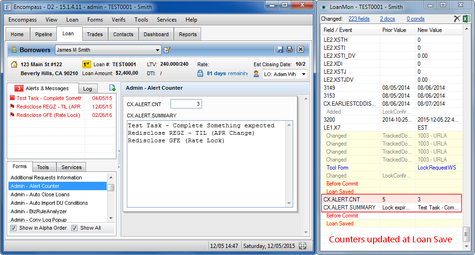Select Admin - Alert Counter form
The height and width of the screenshot is (255, 475).
pyautogui.click(x=58, y=186)
